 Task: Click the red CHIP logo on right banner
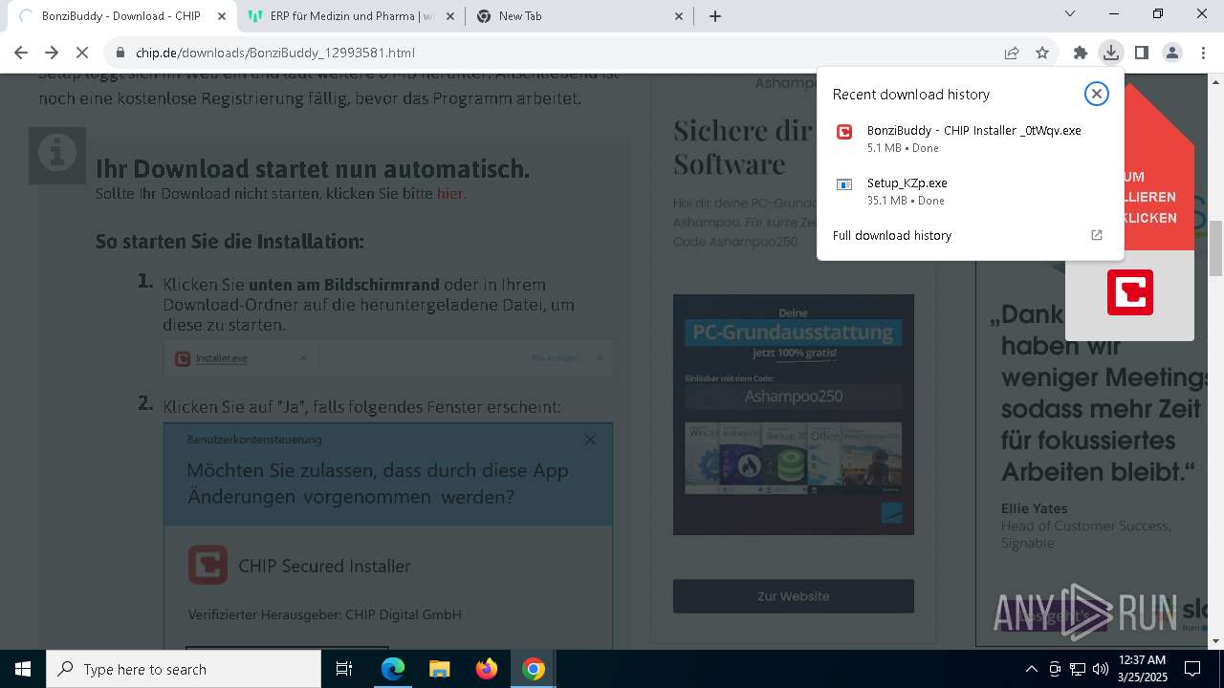(1130, 292)
